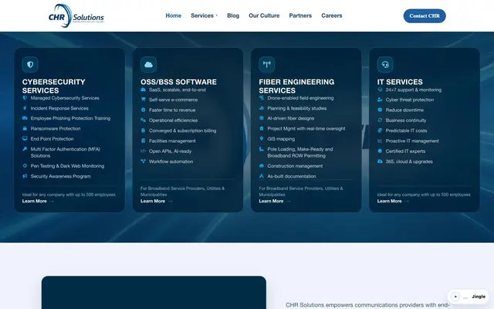The image size is (494, 309).
Task: Navigate to Partners page
Action: pyautogui.click(x=300, y=15)
